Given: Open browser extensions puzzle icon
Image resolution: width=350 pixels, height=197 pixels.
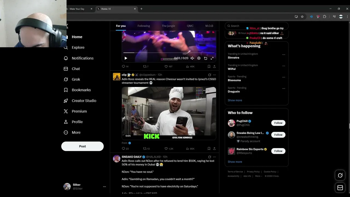Looking at the screenshot, I should pyautogui.click(x=325, y=17).
